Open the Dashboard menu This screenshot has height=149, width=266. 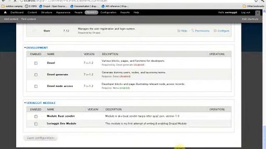pos(17,12)
